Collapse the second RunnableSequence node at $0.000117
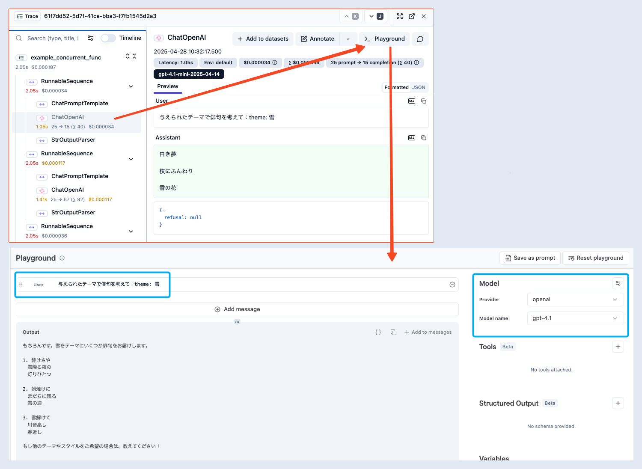This screenshot has width=642, height=469. (131, 159)
